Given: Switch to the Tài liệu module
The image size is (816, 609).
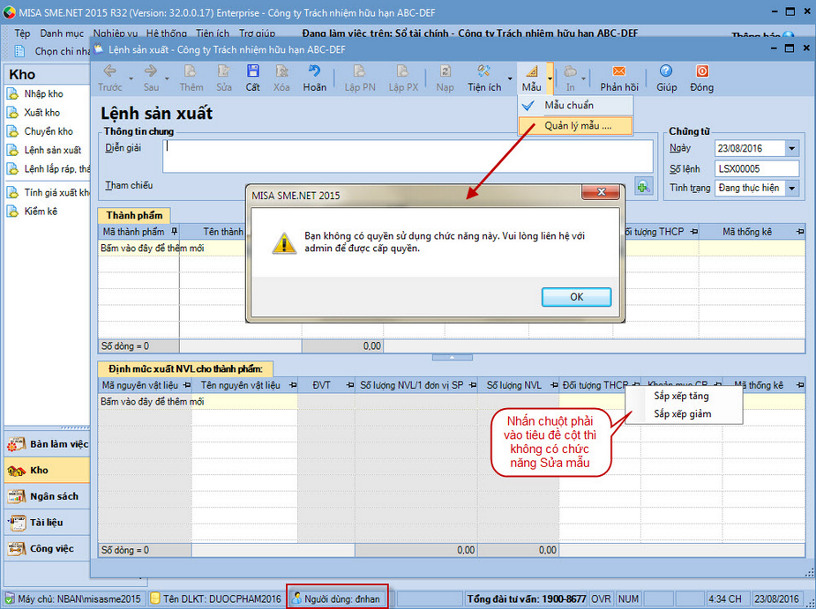Looking at the screenshot, I should pyautogui.click(x=48, y=522).
